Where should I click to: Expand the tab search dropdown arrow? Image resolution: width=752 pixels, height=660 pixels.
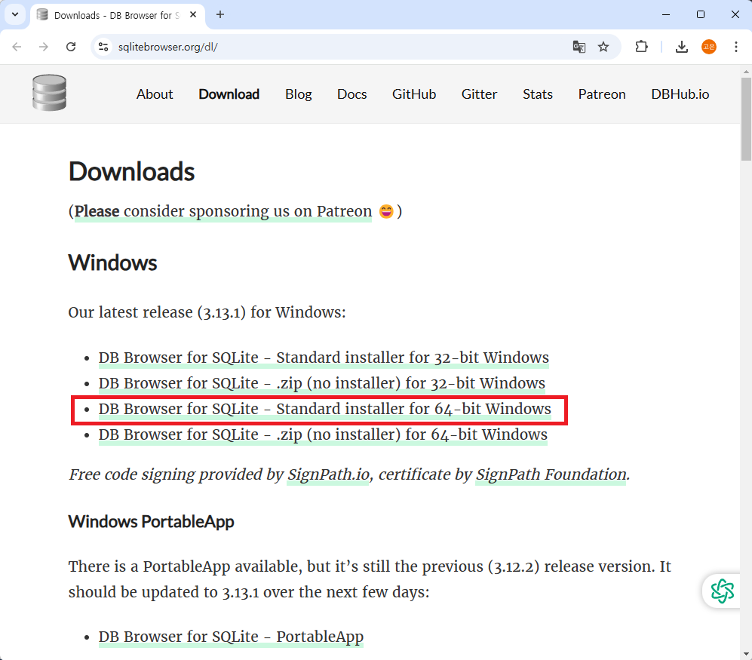click(x=15, y=14)
